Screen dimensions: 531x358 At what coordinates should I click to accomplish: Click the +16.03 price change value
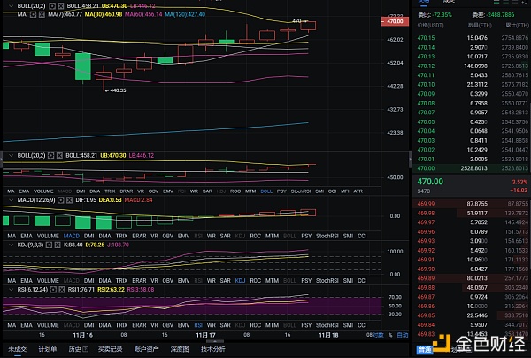(x=519, y=191)
